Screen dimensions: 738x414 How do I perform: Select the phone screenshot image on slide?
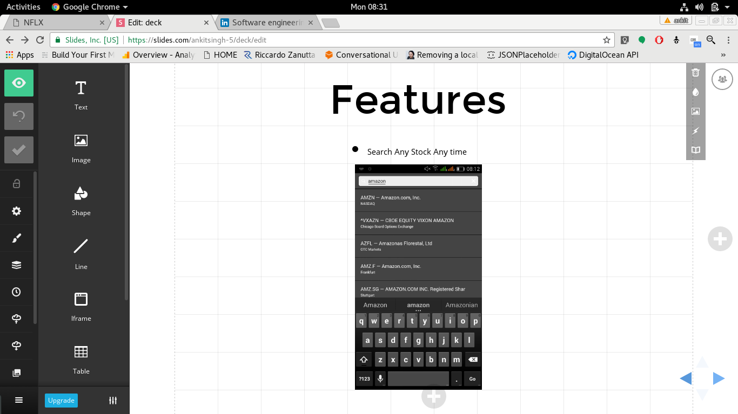coord(418,277)
